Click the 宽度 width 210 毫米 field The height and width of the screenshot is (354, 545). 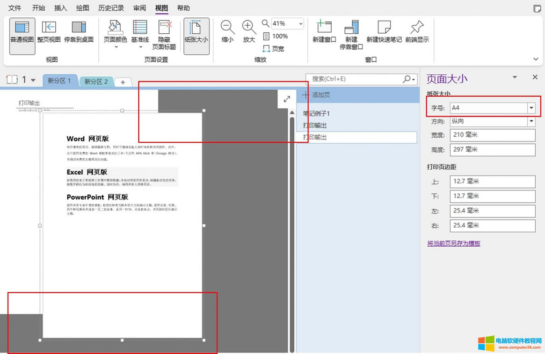tap(493, 135)
